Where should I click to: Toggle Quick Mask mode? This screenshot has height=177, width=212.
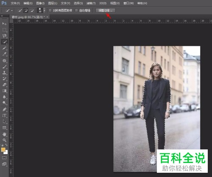4,157
